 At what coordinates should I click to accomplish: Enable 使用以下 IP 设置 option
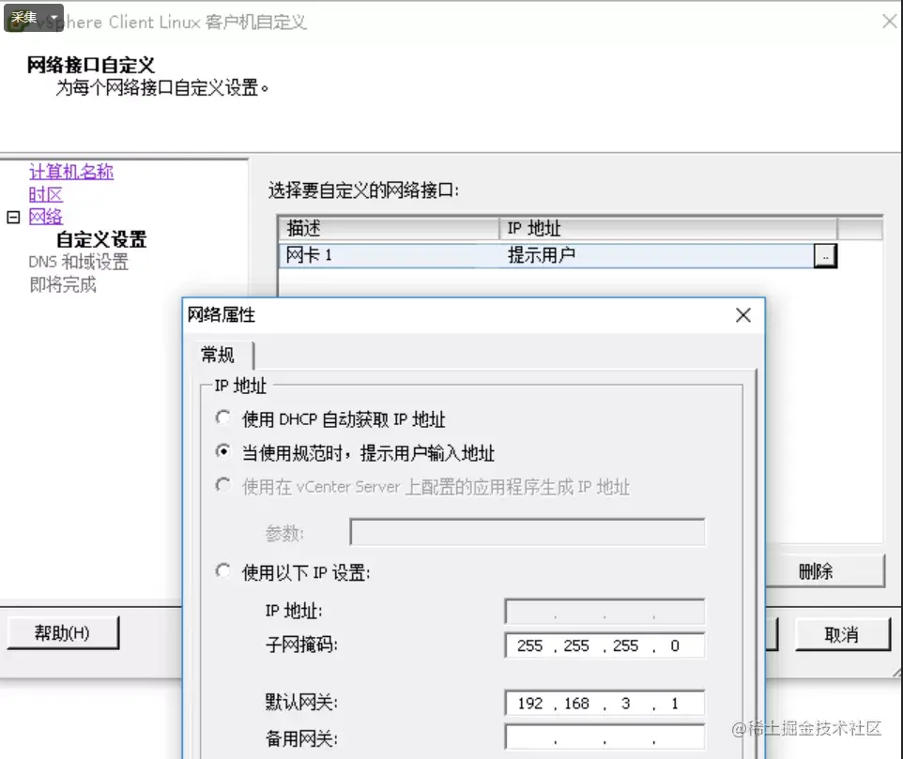coord(222,570)
